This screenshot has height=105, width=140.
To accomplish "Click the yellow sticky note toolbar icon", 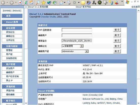I will (x=83, y=3).
